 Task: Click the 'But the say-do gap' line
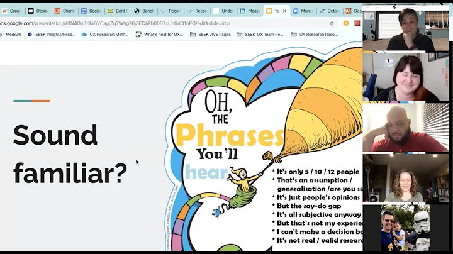pos(306,206)
